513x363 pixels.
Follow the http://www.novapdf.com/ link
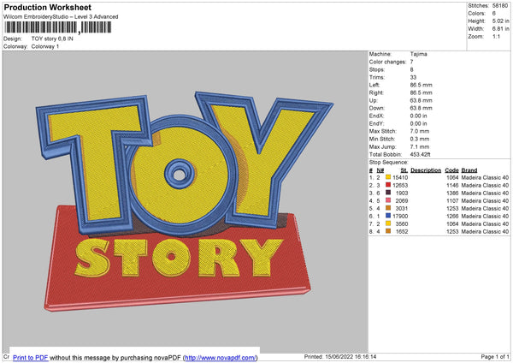221,357
